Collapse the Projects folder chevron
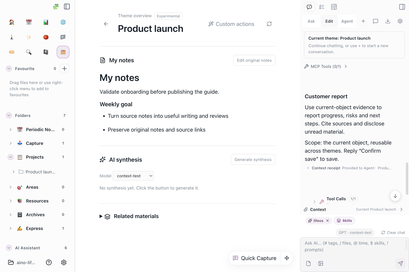Viewport: 409px width, 272px height. coord(11,157)
